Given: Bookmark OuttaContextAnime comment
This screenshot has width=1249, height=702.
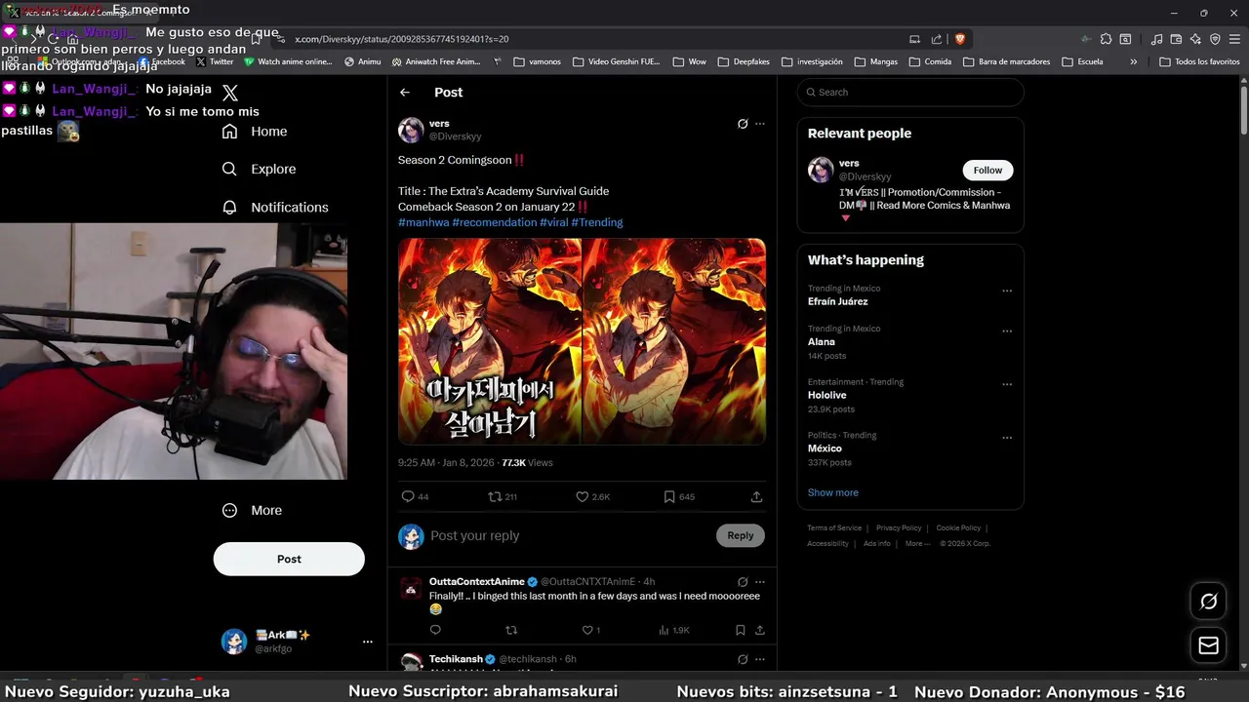Looking at the screenshot, I should [741, 630].
